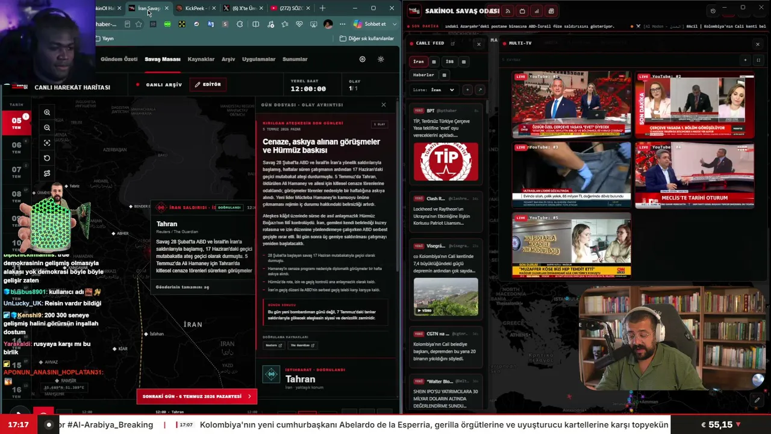Open the RSS feed icon in Savaş Odası
The image size is (771, 434).
pos(508,11)
